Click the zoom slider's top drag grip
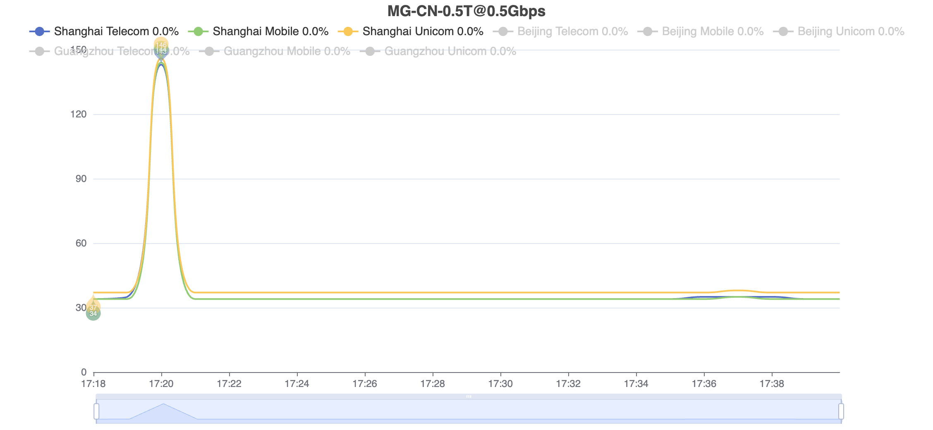The image size is (933, 430). (469, 397)
